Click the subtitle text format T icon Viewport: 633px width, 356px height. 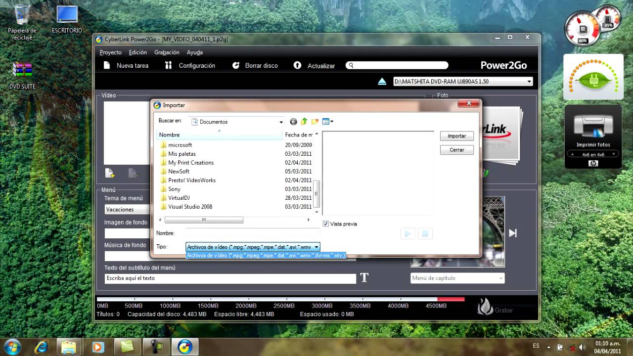pos(364,278)
